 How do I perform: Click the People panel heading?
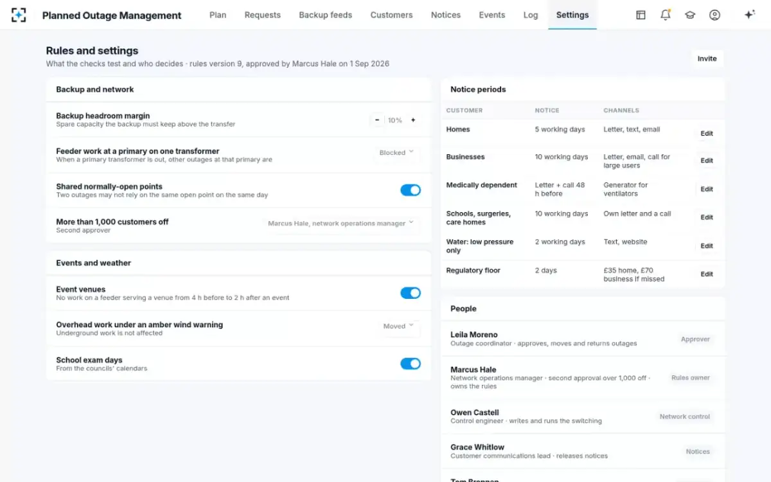463,308
